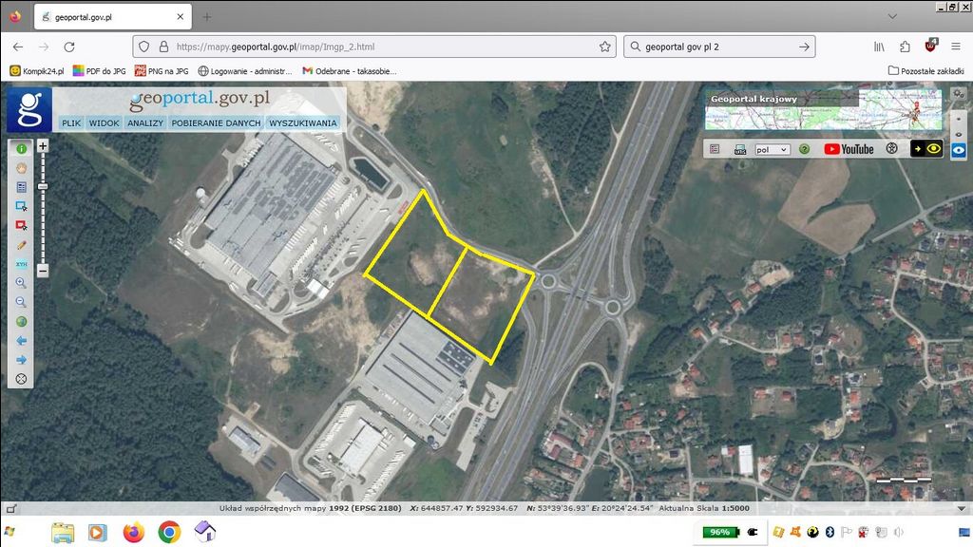Open the YouTube link
This screenshot has width=973, height=547.
pos(849,149)
